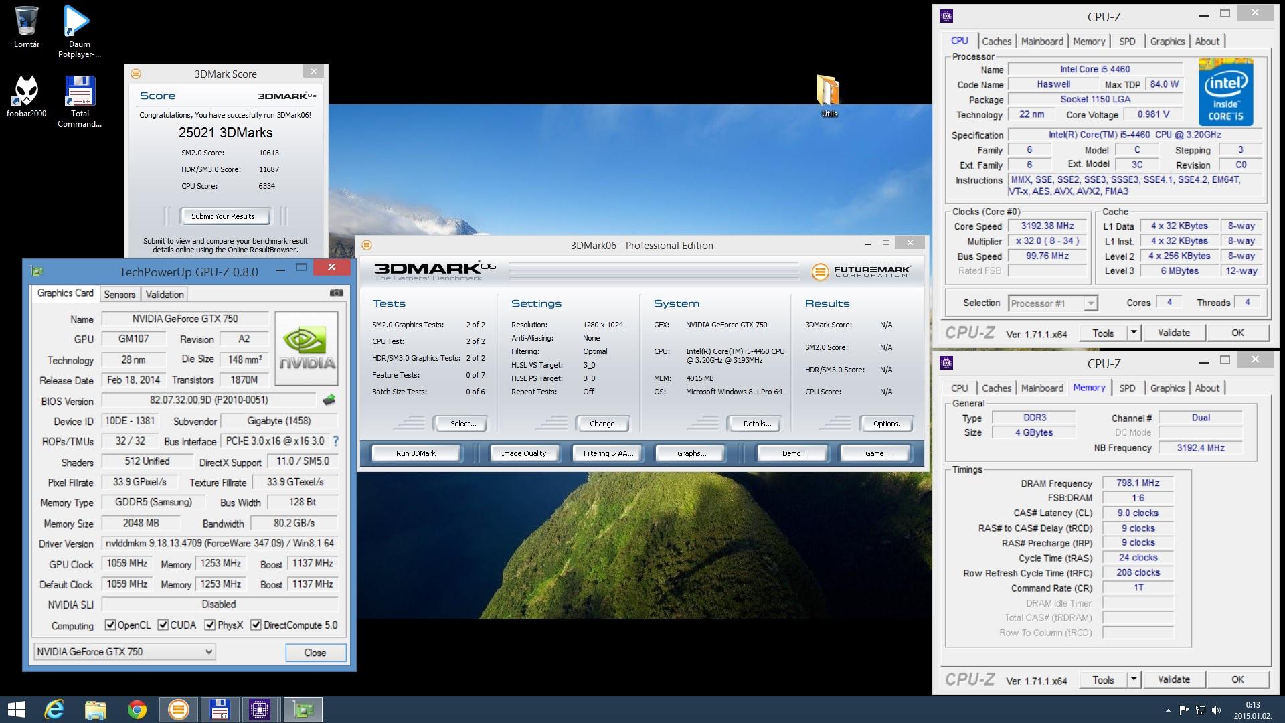This screenshot has height=723, width=1285.
Task: Open Caches tab in upper CPU-Z window
Action: click(997, 42)
